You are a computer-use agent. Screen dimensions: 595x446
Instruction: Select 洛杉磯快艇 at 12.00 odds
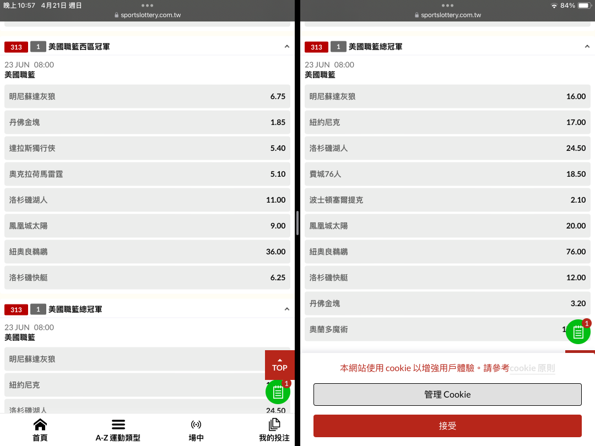[x=447, y=278]
